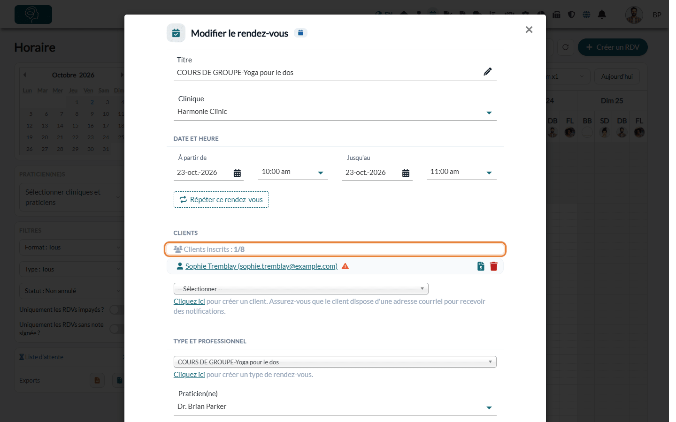Viewport: 676px width, 422px height.
Task: Open the user avatar menu at top right
Action: click(634, 15)
